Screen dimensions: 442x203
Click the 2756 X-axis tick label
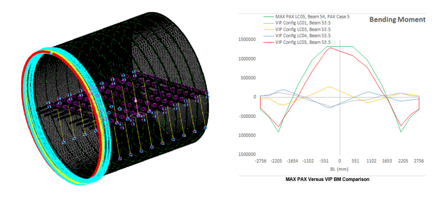419,161
